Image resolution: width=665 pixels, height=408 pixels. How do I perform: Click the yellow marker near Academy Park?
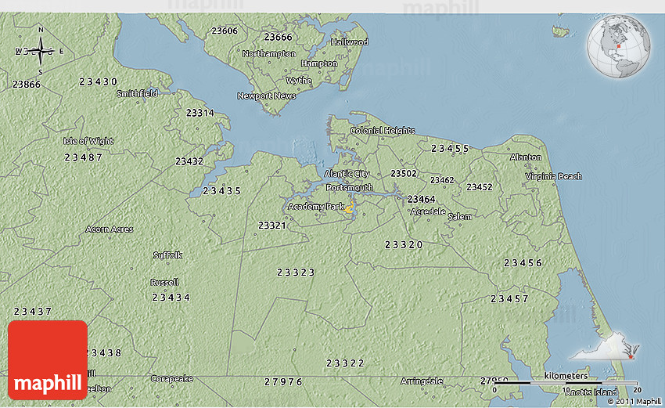click(x=350, y=208)
